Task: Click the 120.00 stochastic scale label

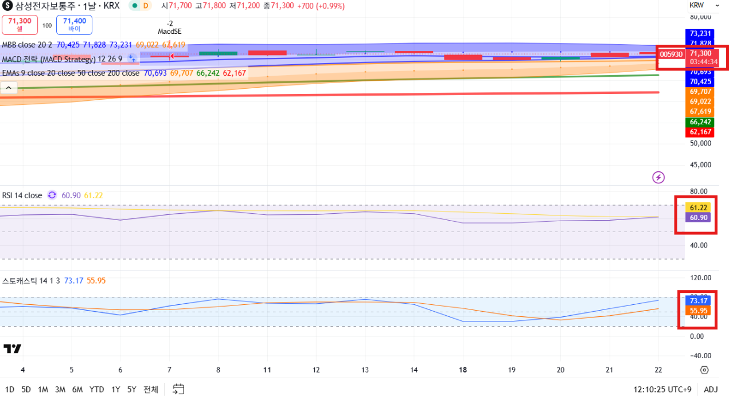Action: (701, 278)
